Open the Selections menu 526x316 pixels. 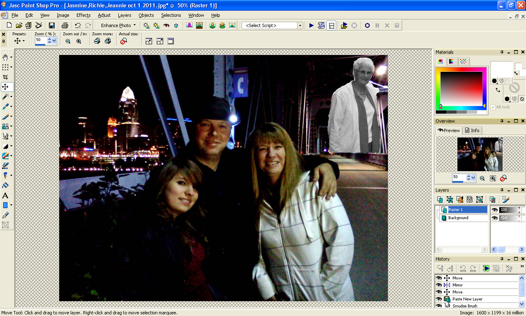[171, 15]
